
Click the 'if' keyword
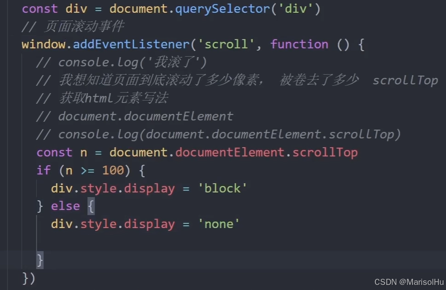44,170
